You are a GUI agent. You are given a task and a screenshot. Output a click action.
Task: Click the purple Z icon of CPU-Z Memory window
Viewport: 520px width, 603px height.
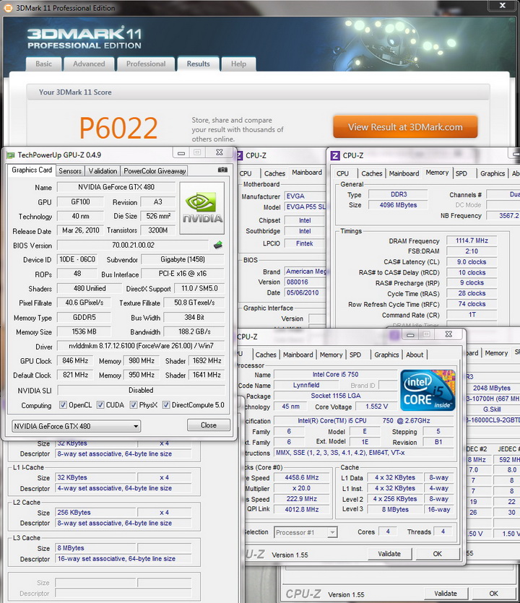point(335,155)
